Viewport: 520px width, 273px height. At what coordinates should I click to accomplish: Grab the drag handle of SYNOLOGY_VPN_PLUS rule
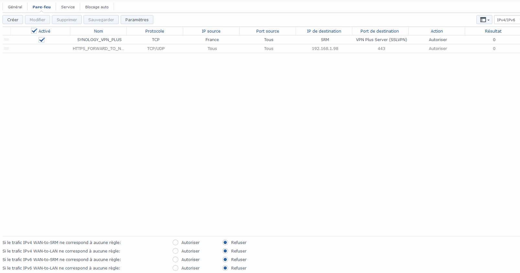click(x=6, y=40)
